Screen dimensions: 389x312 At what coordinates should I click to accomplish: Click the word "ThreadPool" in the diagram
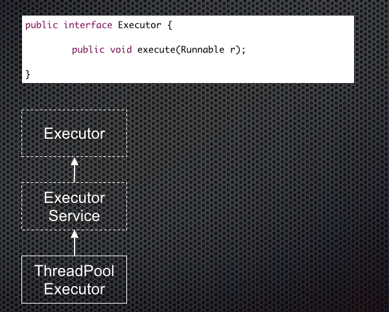point(75,270)
